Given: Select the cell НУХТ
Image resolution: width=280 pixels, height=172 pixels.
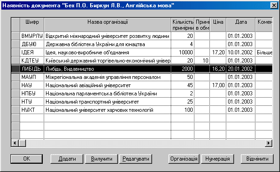Looking at the screenshot, I should pos(32,110).
